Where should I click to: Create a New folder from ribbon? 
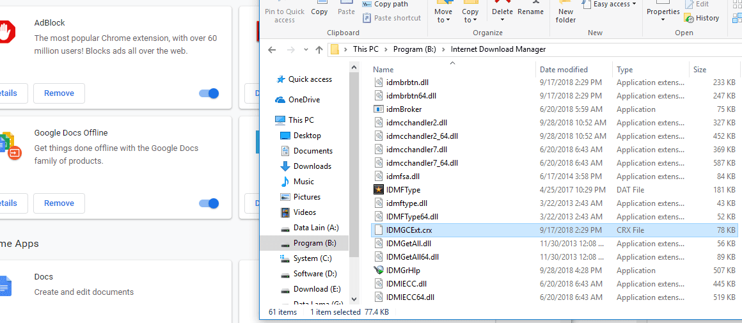[566, 15]
